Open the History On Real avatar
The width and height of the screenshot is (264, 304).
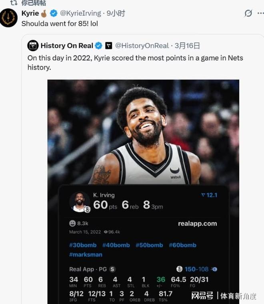tap(33, 46)
